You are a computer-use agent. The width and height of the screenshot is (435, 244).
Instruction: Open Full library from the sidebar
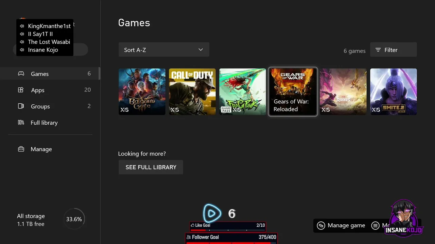(50, 122)
